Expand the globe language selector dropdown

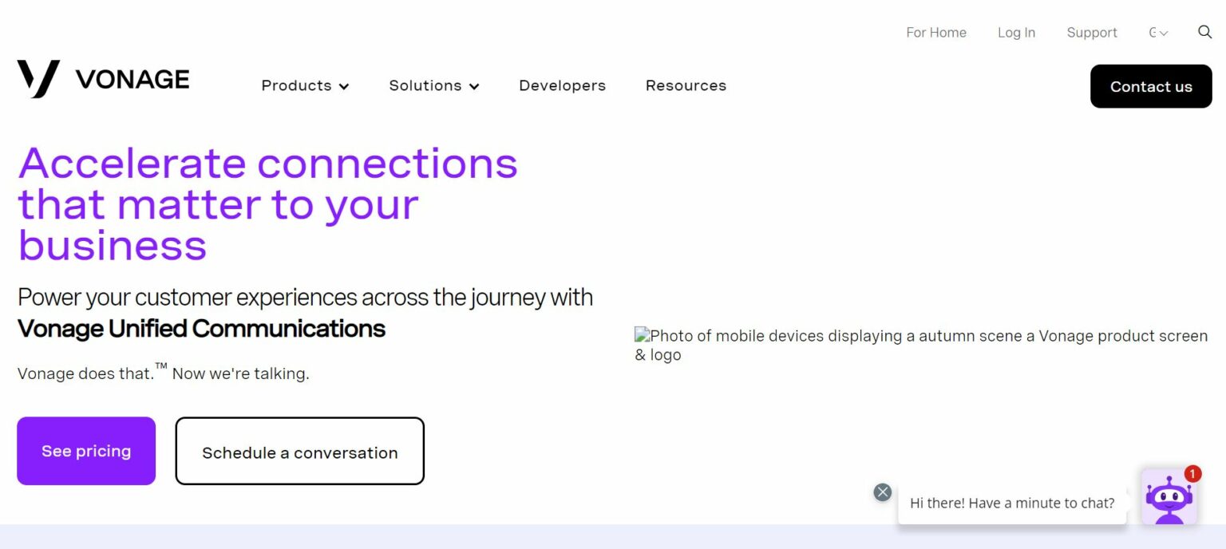1158,33
